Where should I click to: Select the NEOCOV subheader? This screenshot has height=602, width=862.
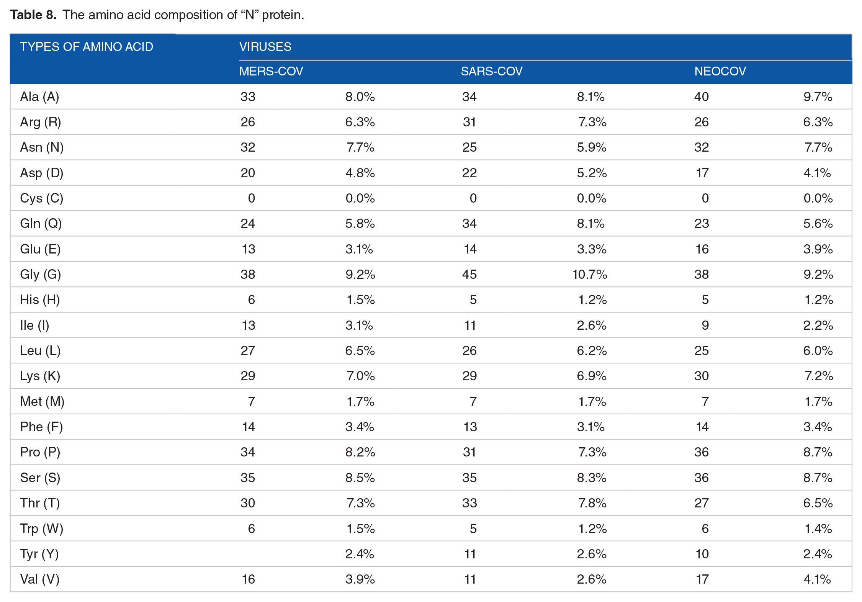pyautogui.click(x=720, y=71)
